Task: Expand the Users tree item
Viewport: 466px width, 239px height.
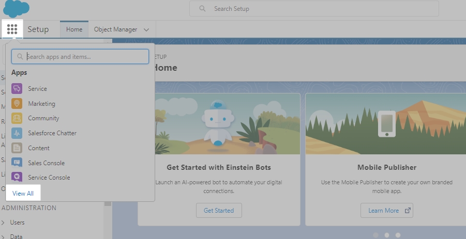Action: pos(4,222)
